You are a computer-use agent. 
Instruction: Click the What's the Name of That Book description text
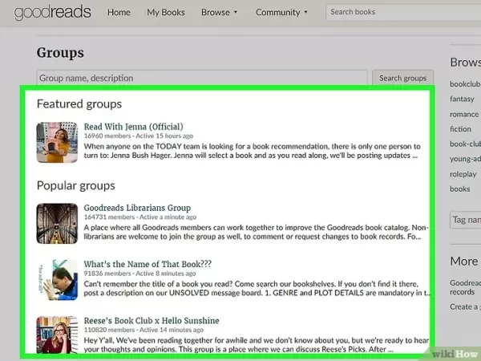pos(257,288)
